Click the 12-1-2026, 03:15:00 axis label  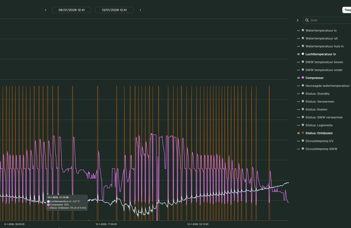tap(198, 224)
